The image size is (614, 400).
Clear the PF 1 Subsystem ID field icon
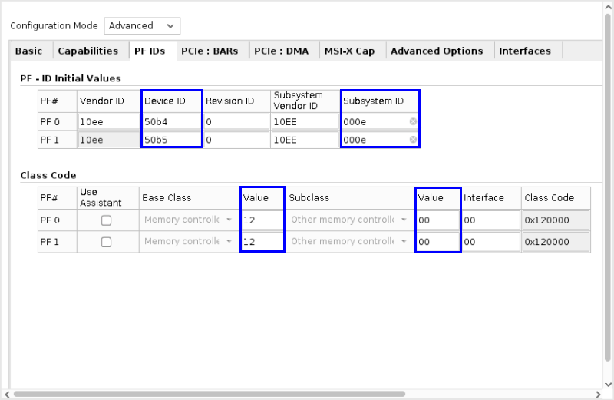click(x=413, y=140)
